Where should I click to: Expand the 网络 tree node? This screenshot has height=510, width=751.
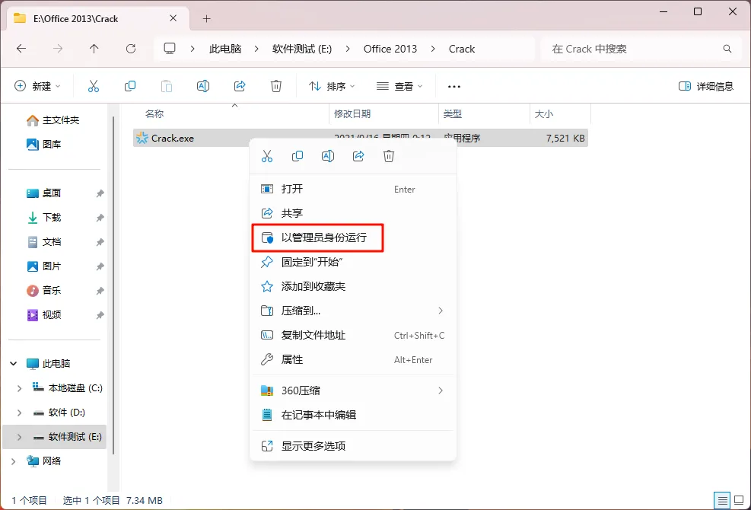pos(14,461)
